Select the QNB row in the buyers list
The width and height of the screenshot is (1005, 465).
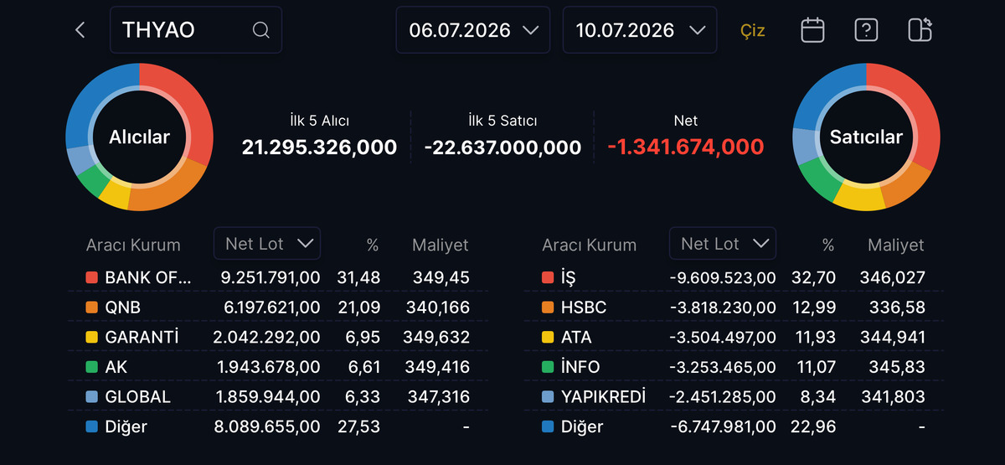click(278, 307)
